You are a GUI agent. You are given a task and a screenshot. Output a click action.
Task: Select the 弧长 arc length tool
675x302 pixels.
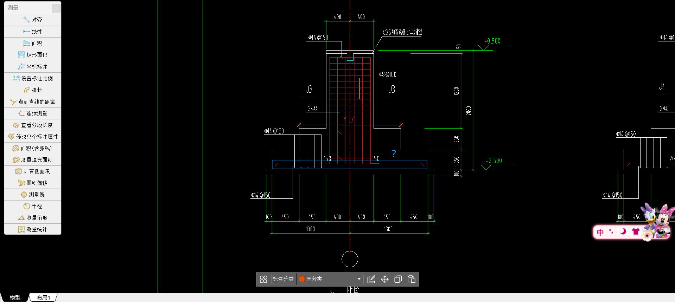tap(33, 90)
